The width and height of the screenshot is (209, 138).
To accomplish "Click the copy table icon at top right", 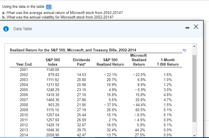I will pyautogui.click(x=184, y=51).
